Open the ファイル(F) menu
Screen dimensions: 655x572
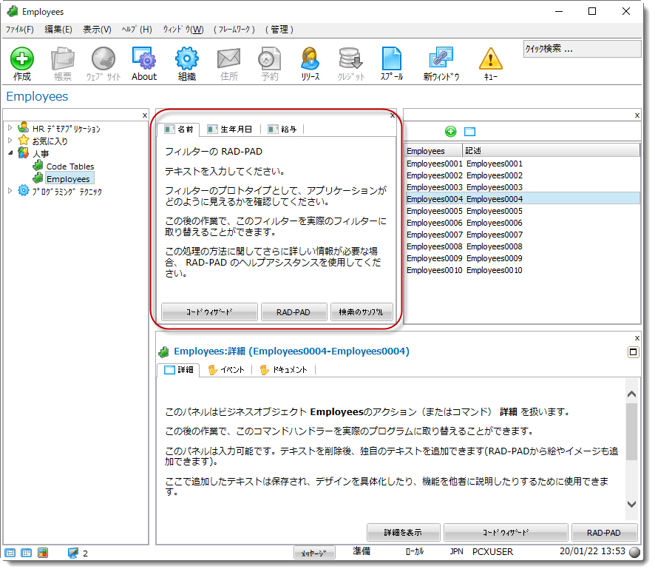tap(20, 30)
